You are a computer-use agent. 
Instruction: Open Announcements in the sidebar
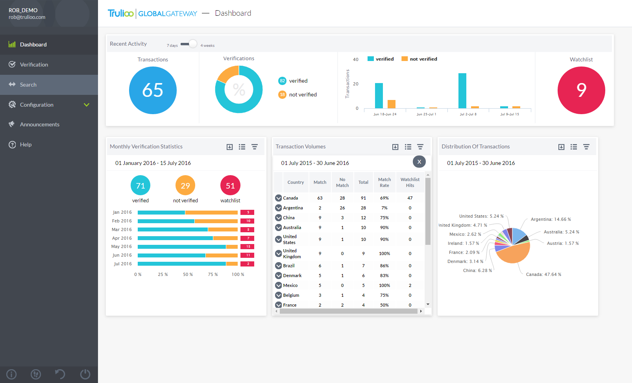tap(49, 124)
